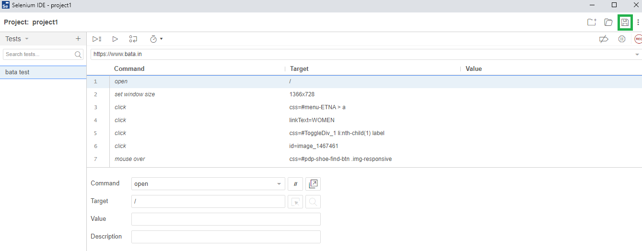Click the Command column header
The height and width of the screenshot is (251, 642).
[x=129, y=68]
